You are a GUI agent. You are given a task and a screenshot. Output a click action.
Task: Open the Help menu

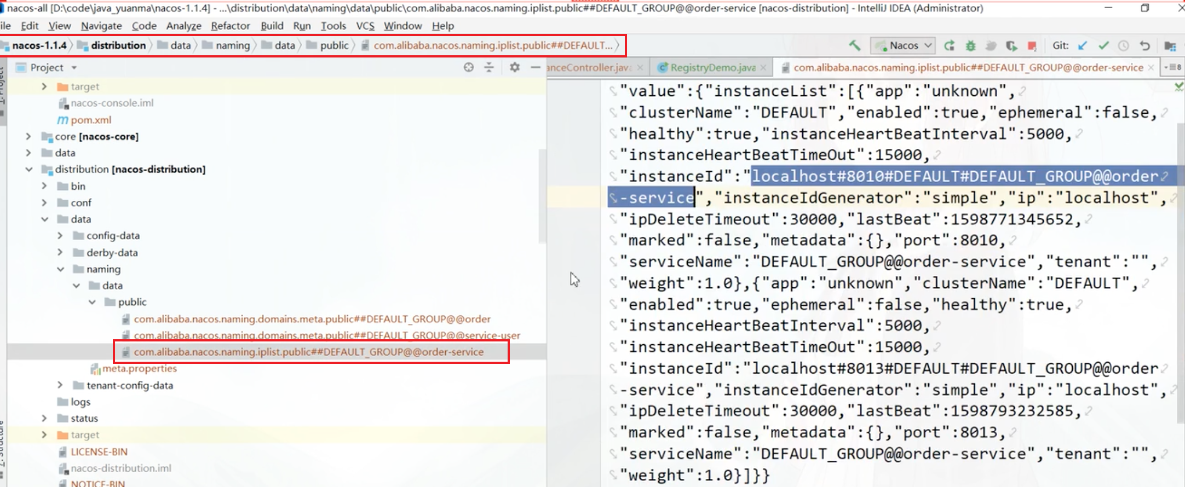443,26
